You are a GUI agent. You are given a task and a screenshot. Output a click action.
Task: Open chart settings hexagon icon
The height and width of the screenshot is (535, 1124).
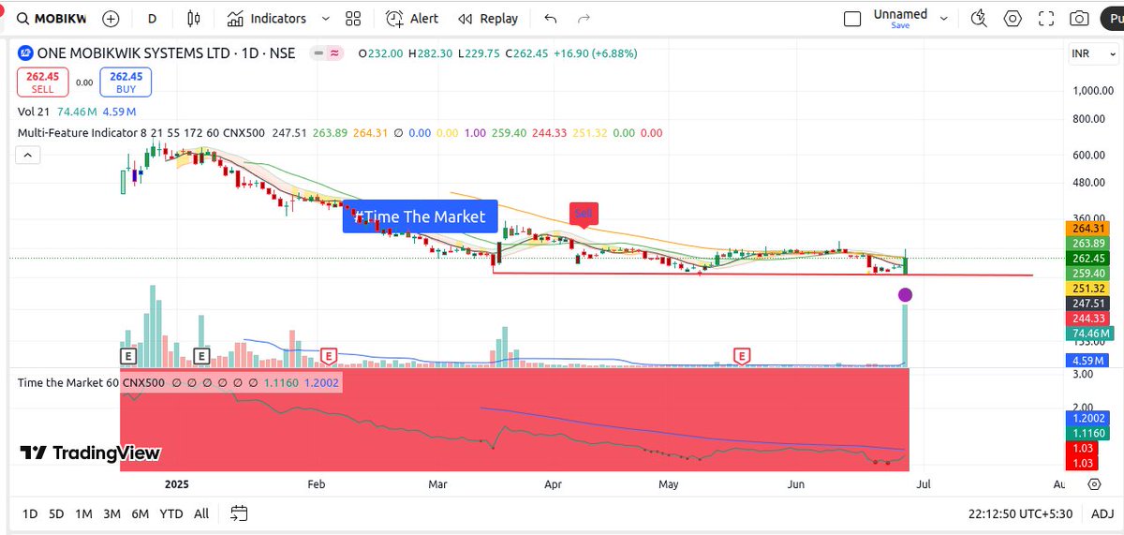click(x=1013, y=19)
